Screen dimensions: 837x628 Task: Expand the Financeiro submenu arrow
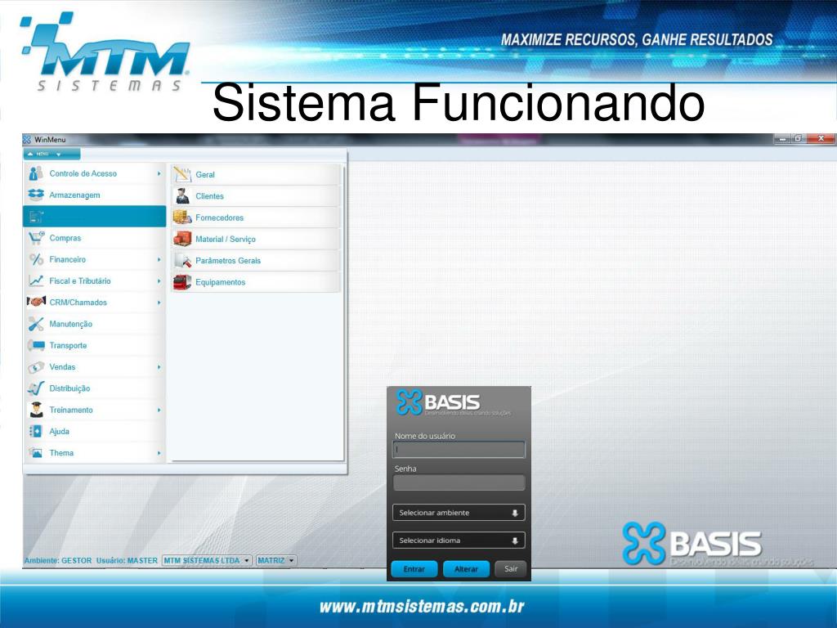159,259
